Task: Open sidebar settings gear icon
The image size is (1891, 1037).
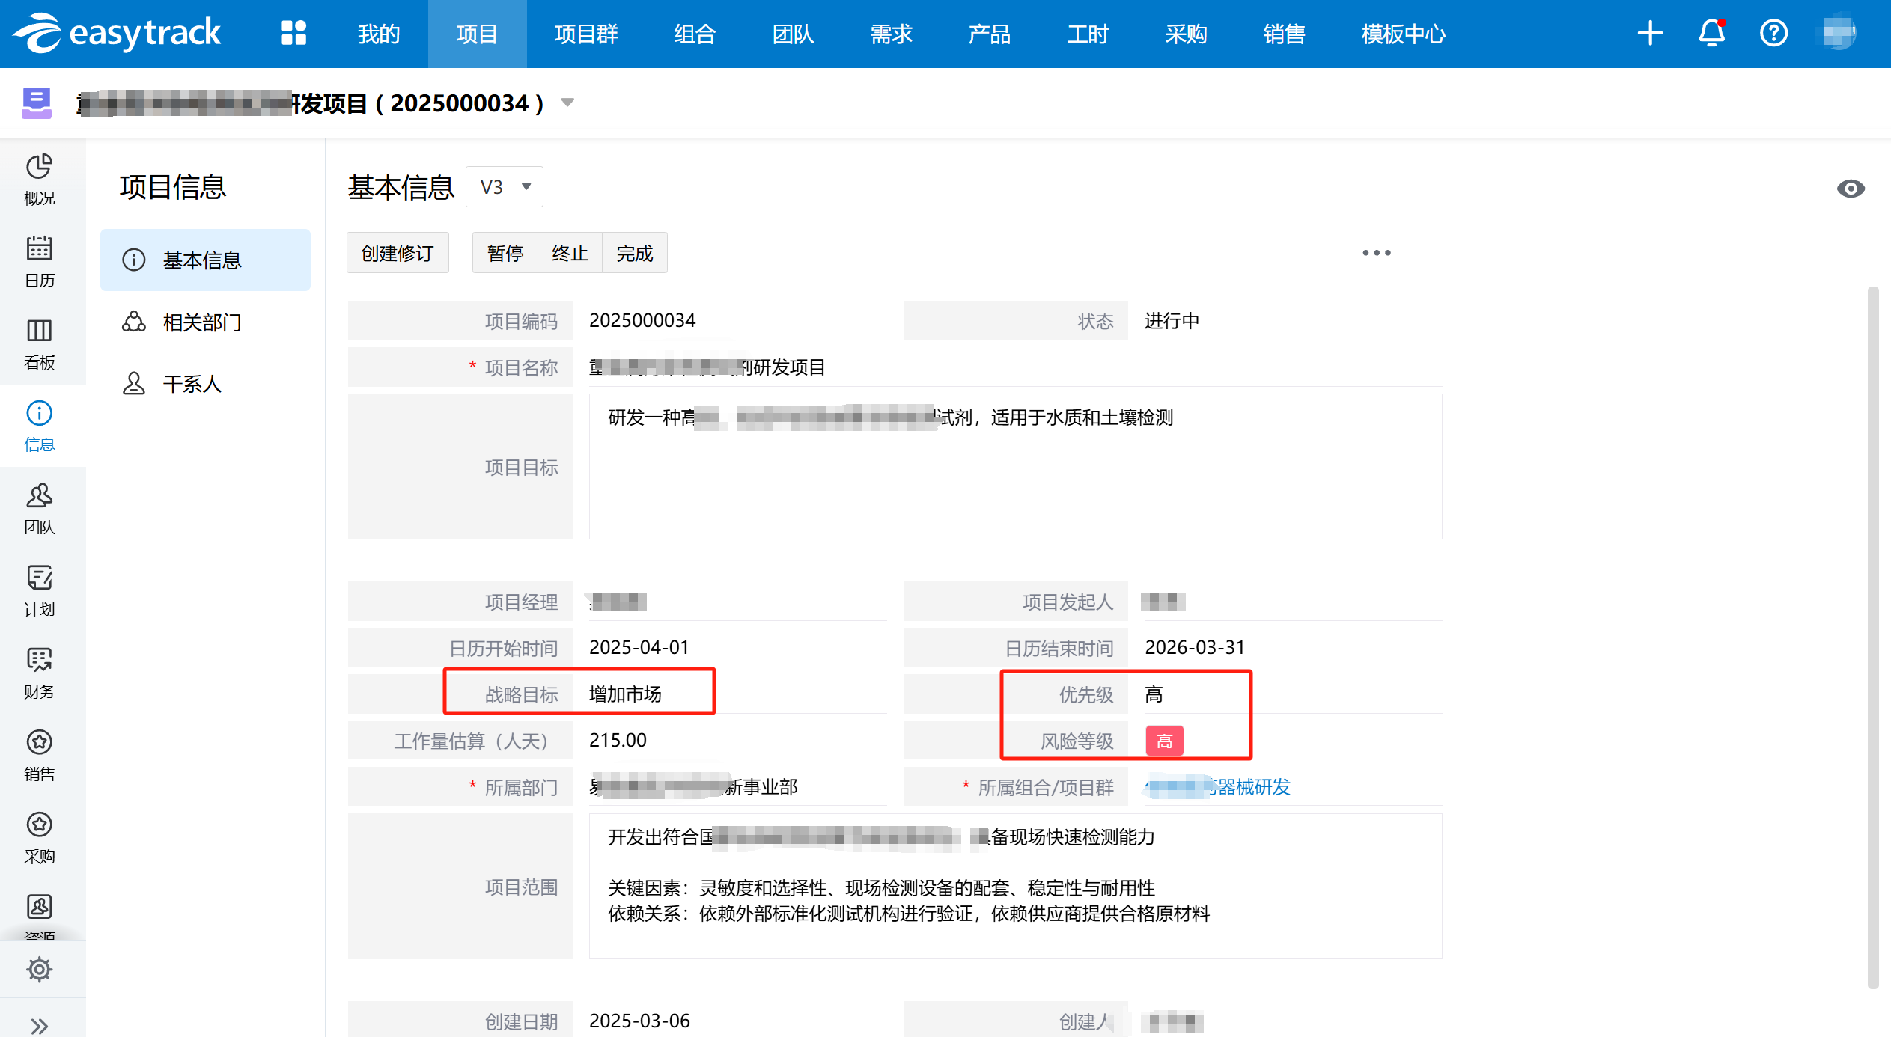Action: [40, 970]
